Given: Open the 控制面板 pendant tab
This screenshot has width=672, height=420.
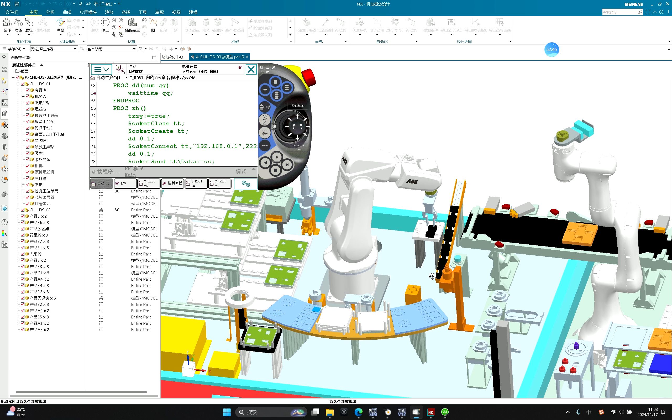Looking at the screenshot, I should click(172, 183).
